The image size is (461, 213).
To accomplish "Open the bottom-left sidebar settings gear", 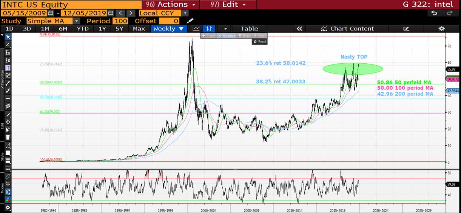I will [8, 208].
